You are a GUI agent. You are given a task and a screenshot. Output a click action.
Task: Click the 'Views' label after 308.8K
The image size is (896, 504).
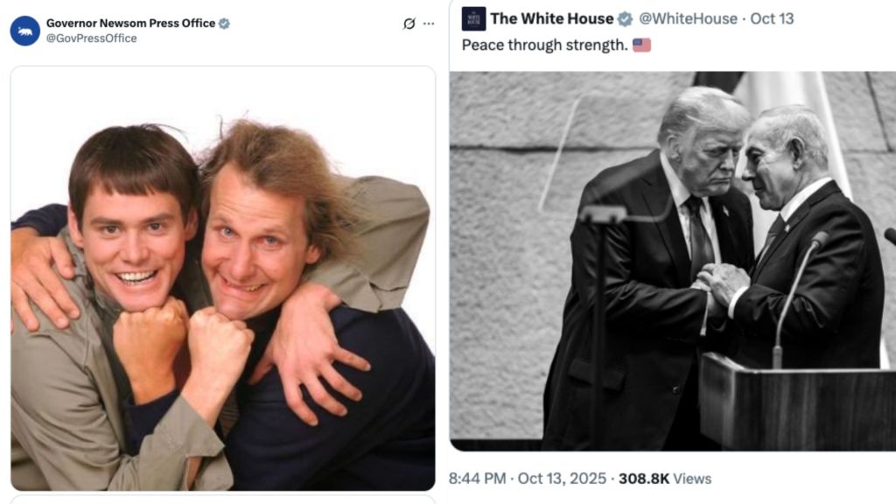coord(691,479)
